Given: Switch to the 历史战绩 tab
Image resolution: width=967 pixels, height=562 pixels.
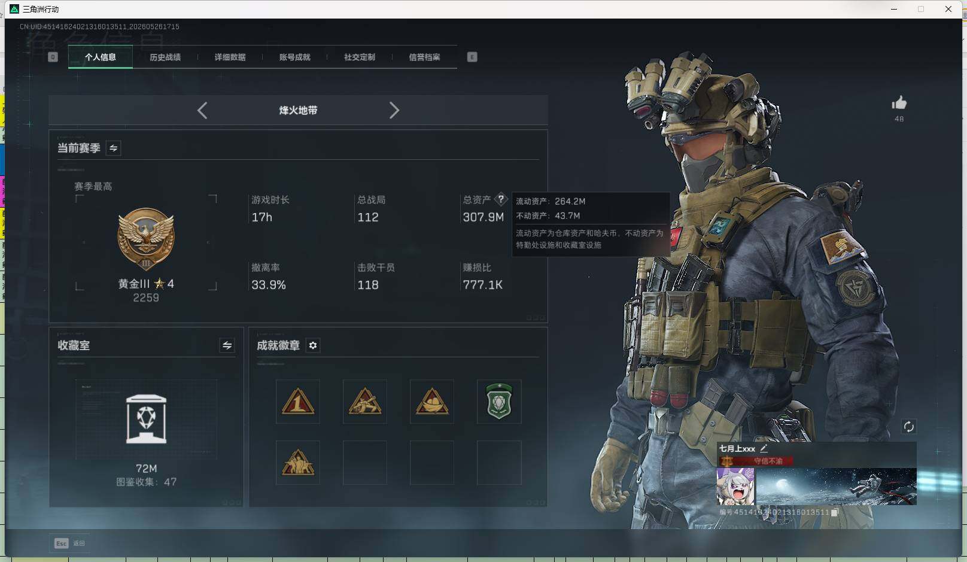Looking at the screenshot, I should 165,57.
